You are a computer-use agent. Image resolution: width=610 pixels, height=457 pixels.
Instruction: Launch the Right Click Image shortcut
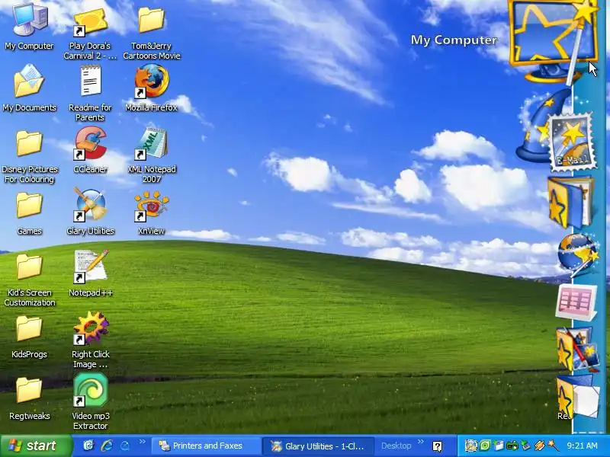90,340
